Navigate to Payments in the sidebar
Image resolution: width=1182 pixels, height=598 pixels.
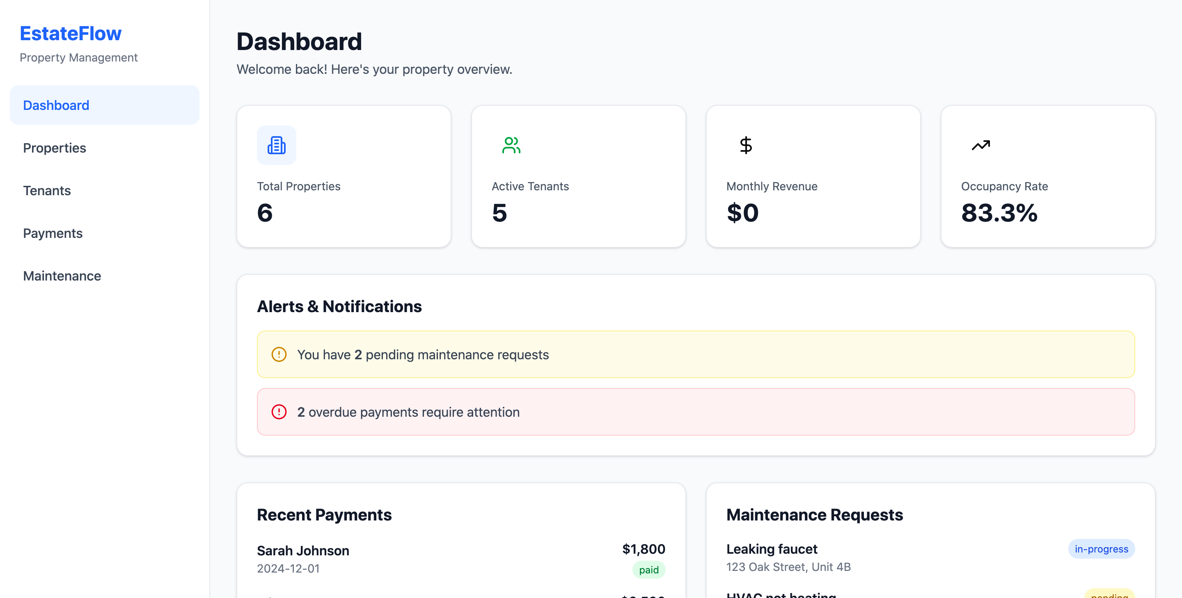pyautogui.click(x=53, y=233)
